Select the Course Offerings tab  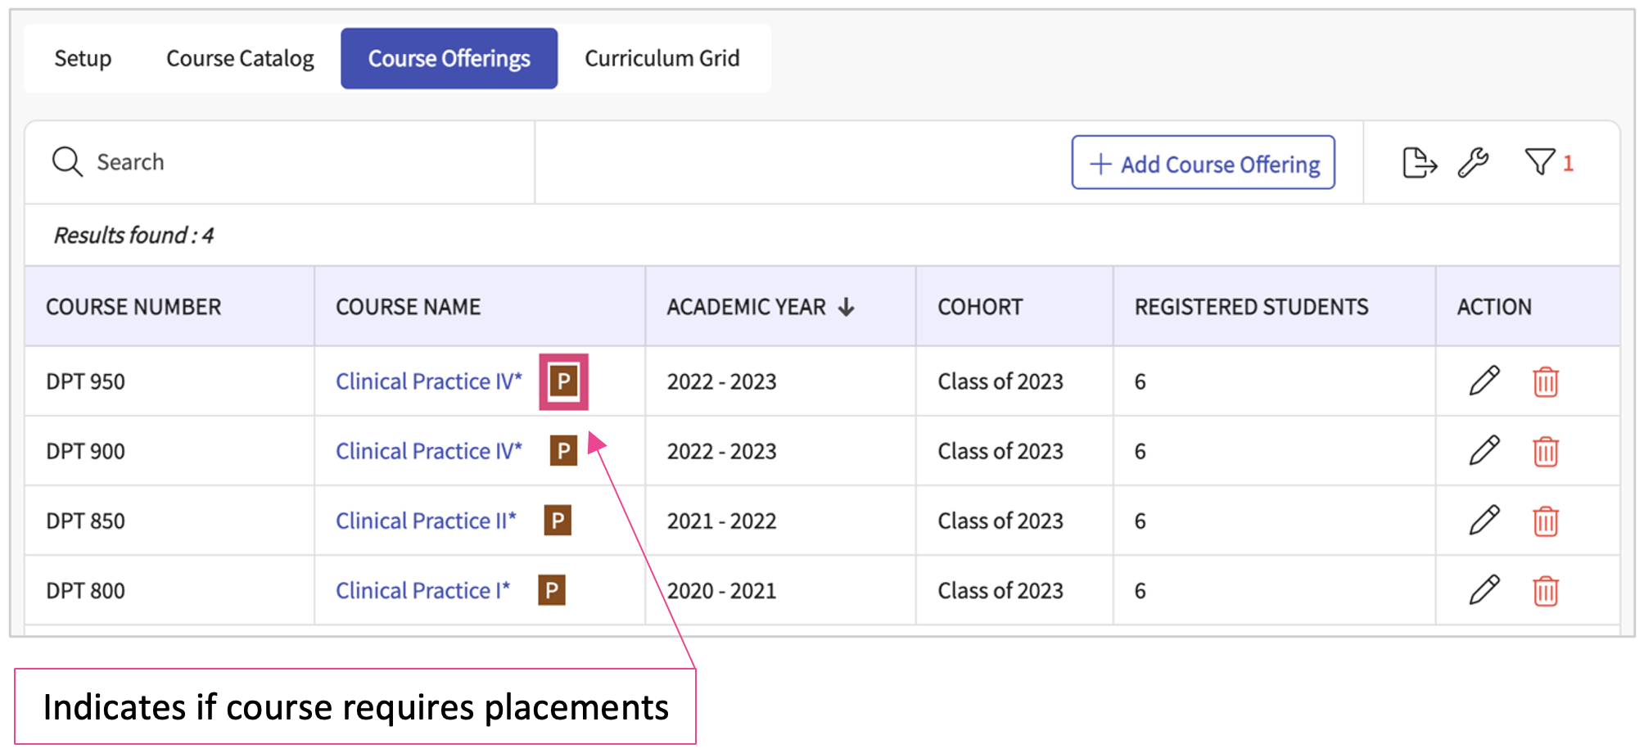(x=449, y=58)
